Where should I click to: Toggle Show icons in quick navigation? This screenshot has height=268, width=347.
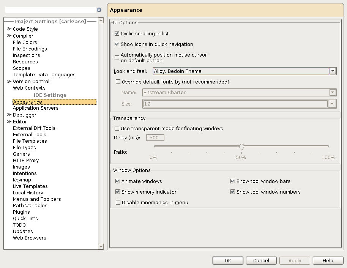117,44
